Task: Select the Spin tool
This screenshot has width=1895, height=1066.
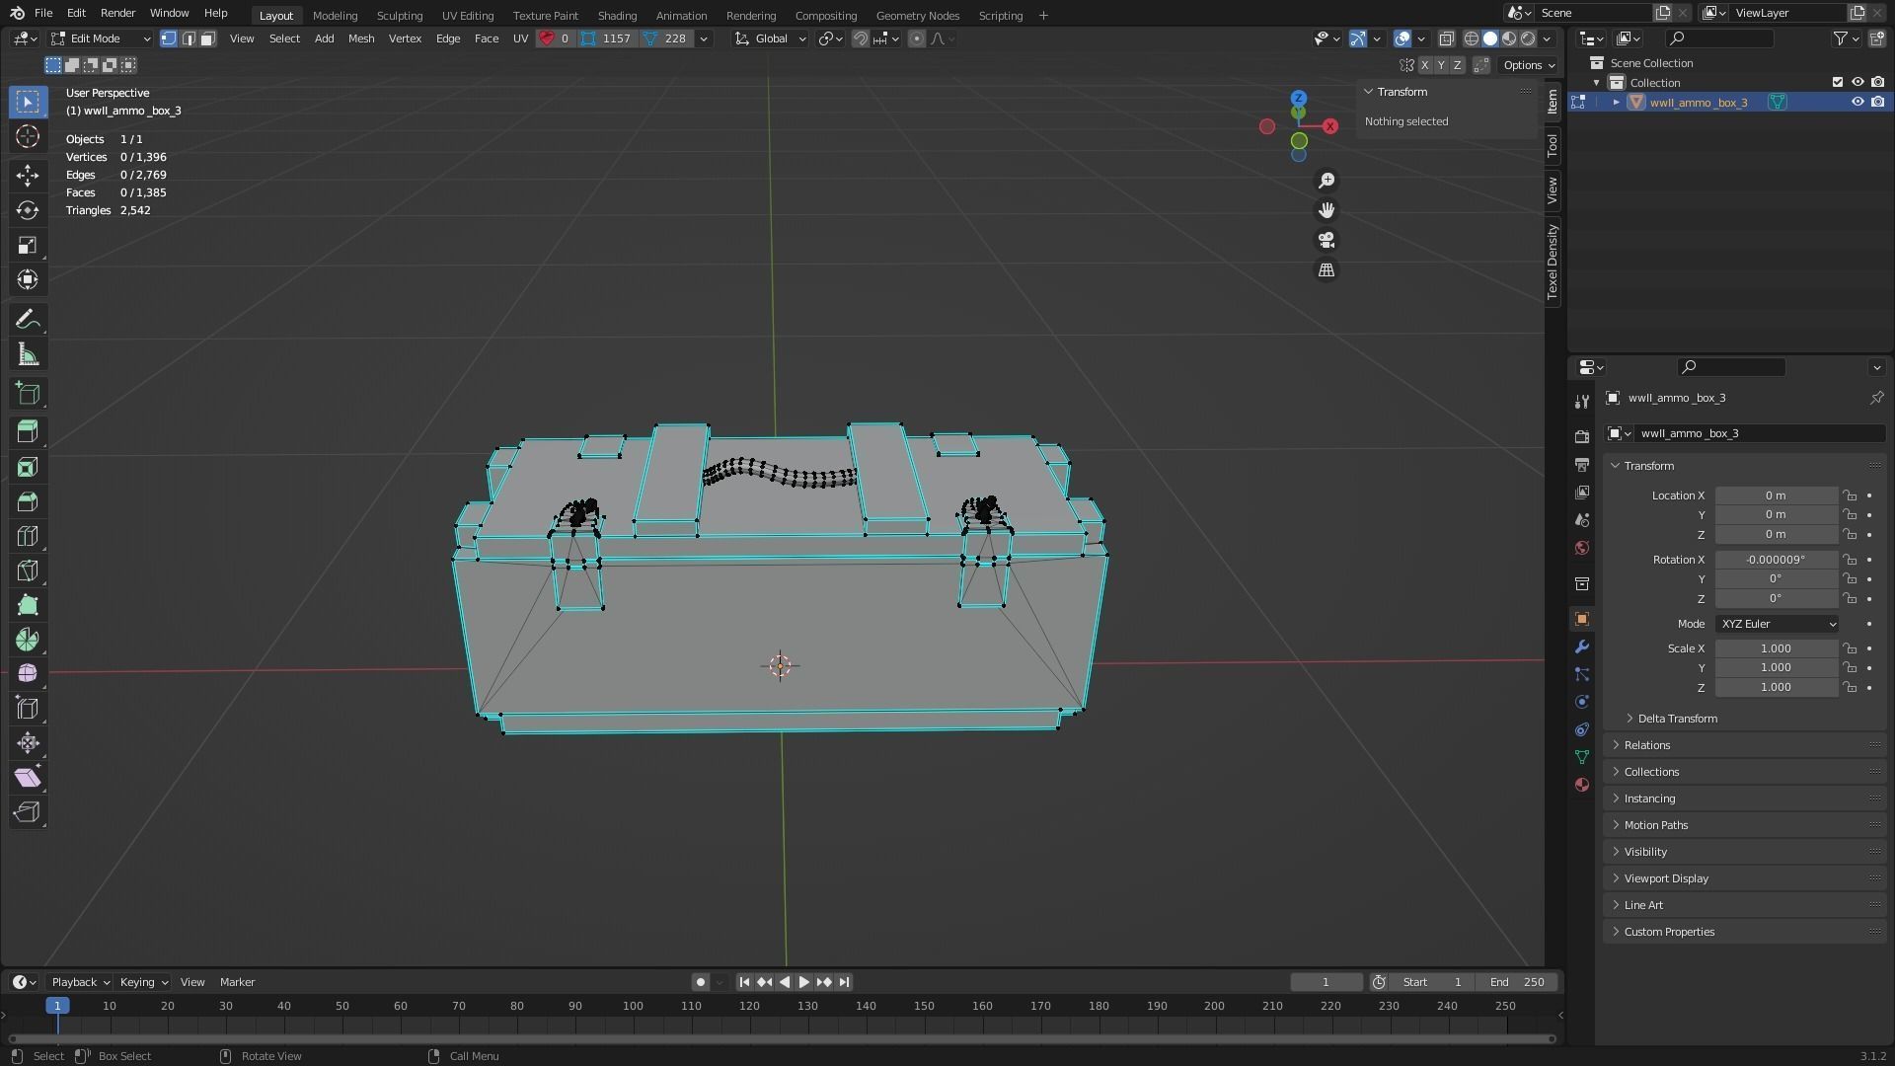Action: click(28, 640)
